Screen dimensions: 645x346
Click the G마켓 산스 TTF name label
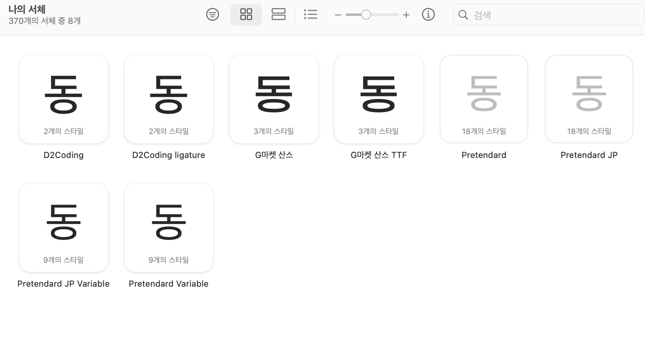click(379, 155)
